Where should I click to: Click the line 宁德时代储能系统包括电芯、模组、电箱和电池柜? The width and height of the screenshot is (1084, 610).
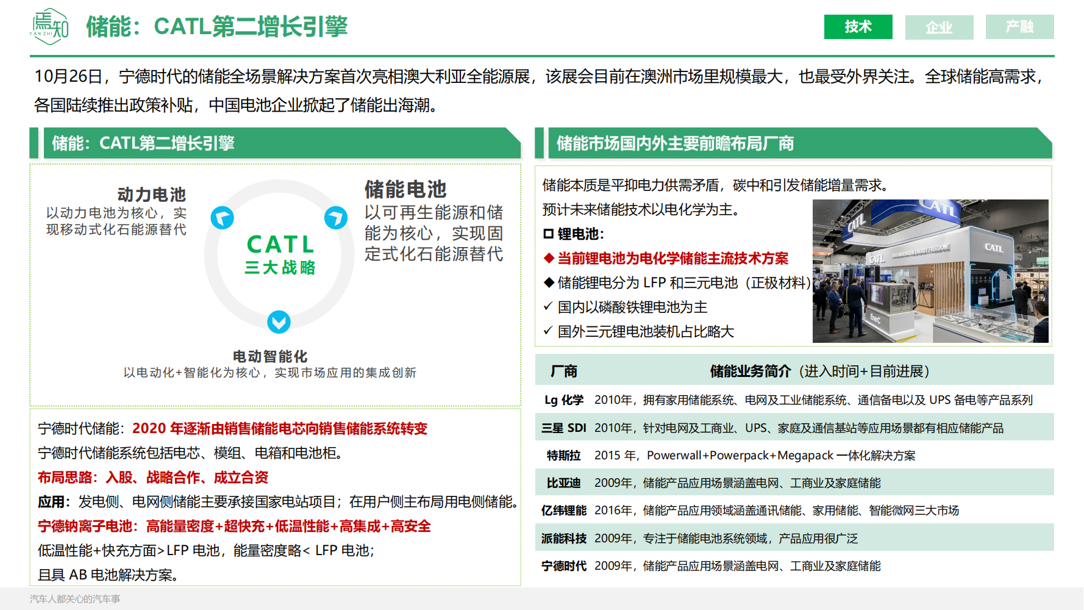click(193, 453)
